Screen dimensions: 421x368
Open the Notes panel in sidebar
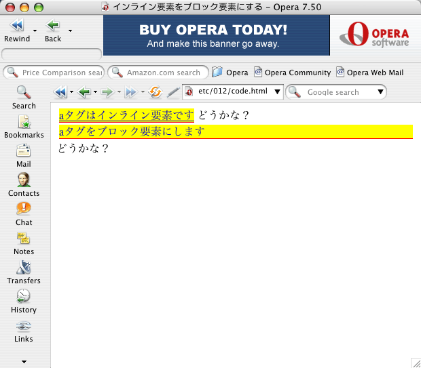[x=24, y=243]
